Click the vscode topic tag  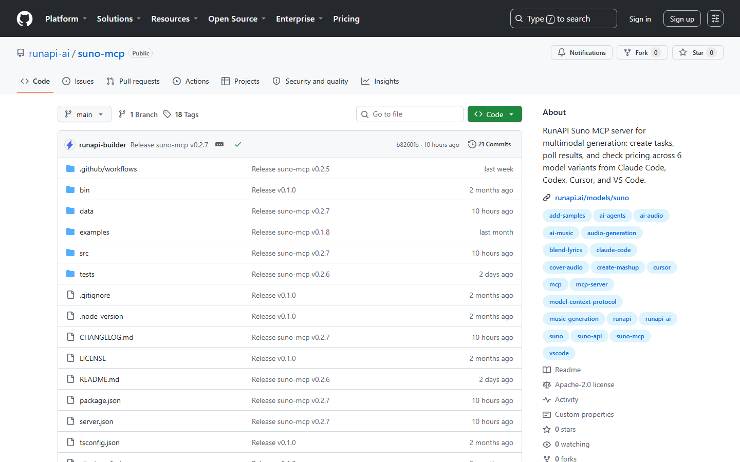(x=559, y=353)
